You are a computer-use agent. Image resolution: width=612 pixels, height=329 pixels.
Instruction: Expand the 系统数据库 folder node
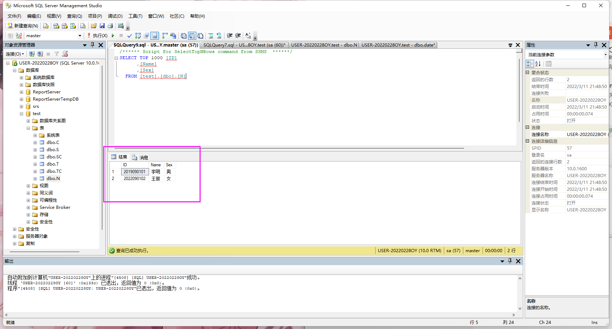pyautogui.click(x=21, y=78)
